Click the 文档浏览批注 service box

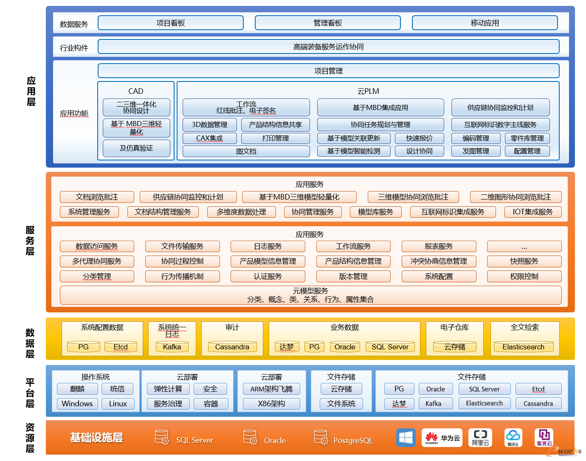point(97,197)
